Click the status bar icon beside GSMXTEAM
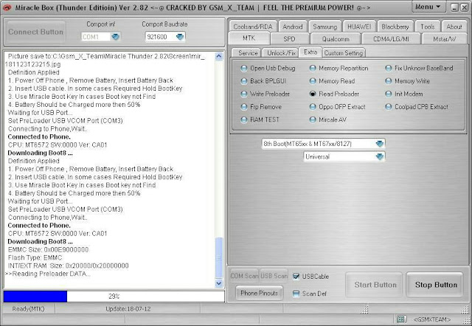This screenshot has height=326, width=472. pos(400,319)
